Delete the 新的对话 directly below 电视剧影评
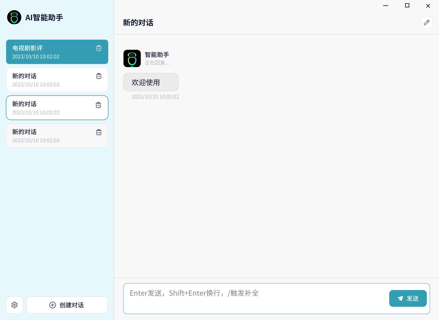The height and width of the screenshot is (320, 439). [99, 76]
